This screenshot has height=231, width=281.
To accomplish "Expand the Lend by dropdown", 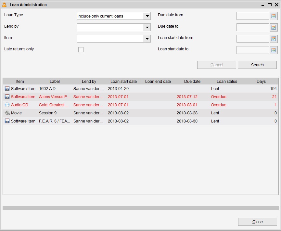I will [x=147, y=28].
